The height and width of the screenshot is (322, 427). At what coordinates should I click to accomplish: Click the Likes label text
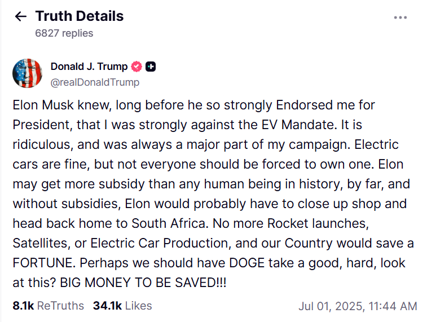click(138, 306)
